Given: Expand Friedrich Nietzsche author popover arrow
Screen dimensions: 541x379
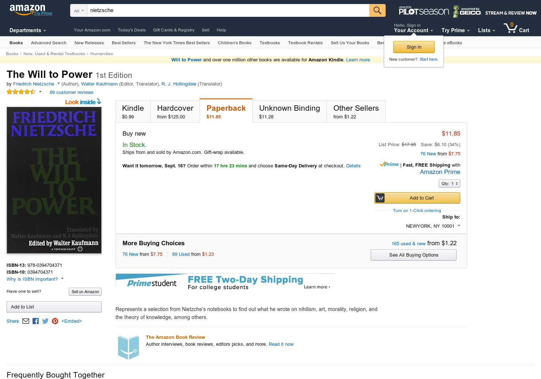Looking at the screenshot, I should (58, 84).
